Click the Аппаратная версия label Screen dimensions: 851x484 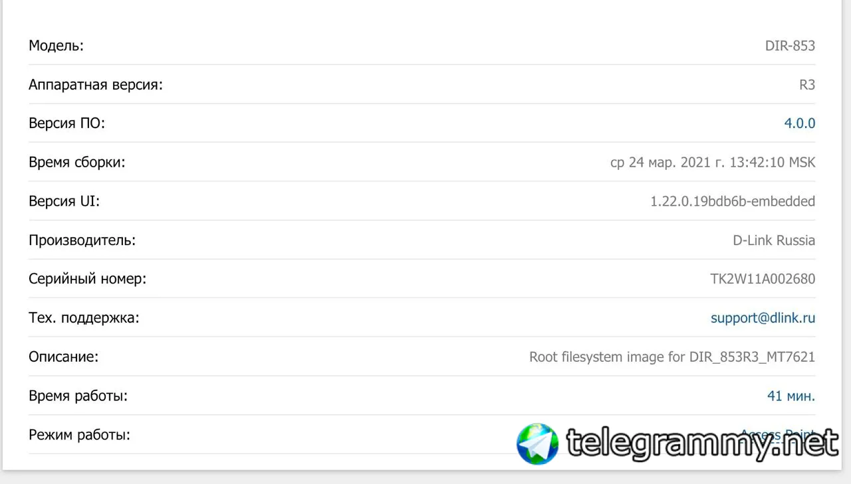point(95,85)
